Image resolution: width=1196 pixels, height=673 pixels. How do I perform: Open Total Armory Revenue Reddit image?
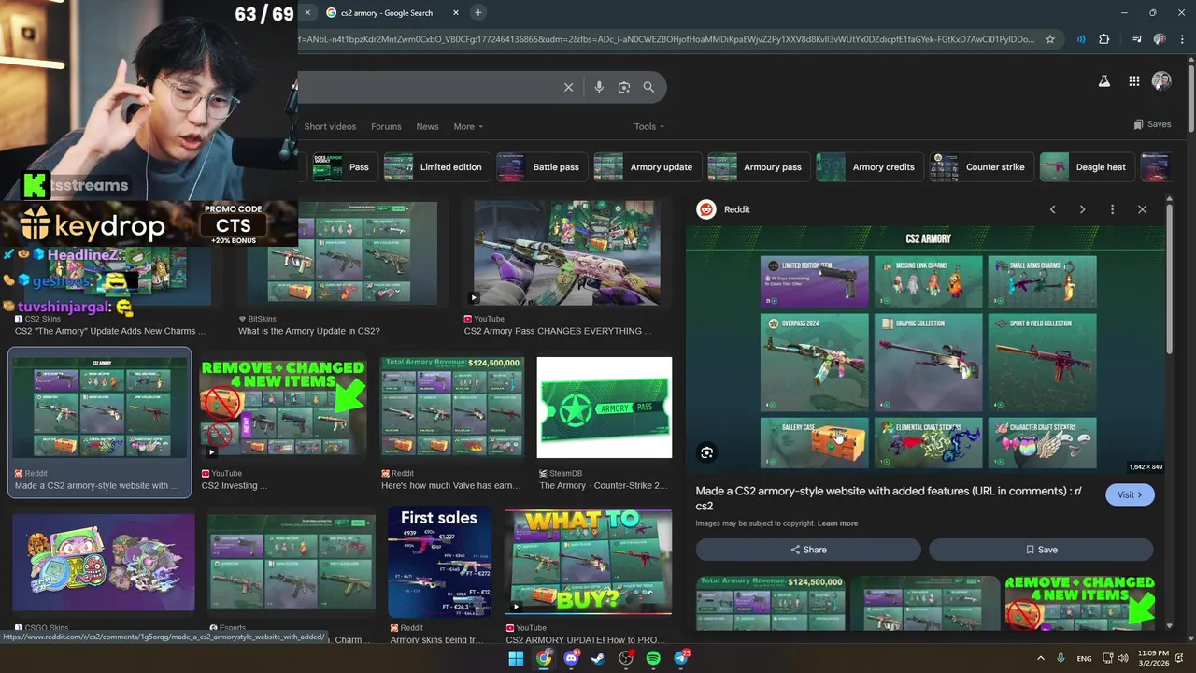pyautogui.click(x=452, y=407)
